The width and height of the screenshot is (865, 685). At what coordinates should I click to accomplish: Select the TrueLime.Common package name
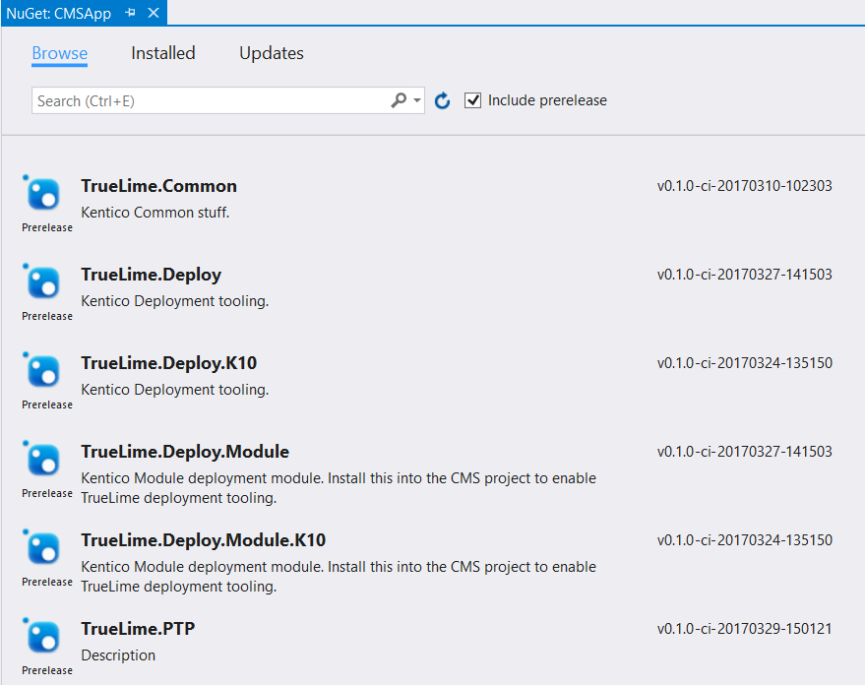click(x=158, y=186)
